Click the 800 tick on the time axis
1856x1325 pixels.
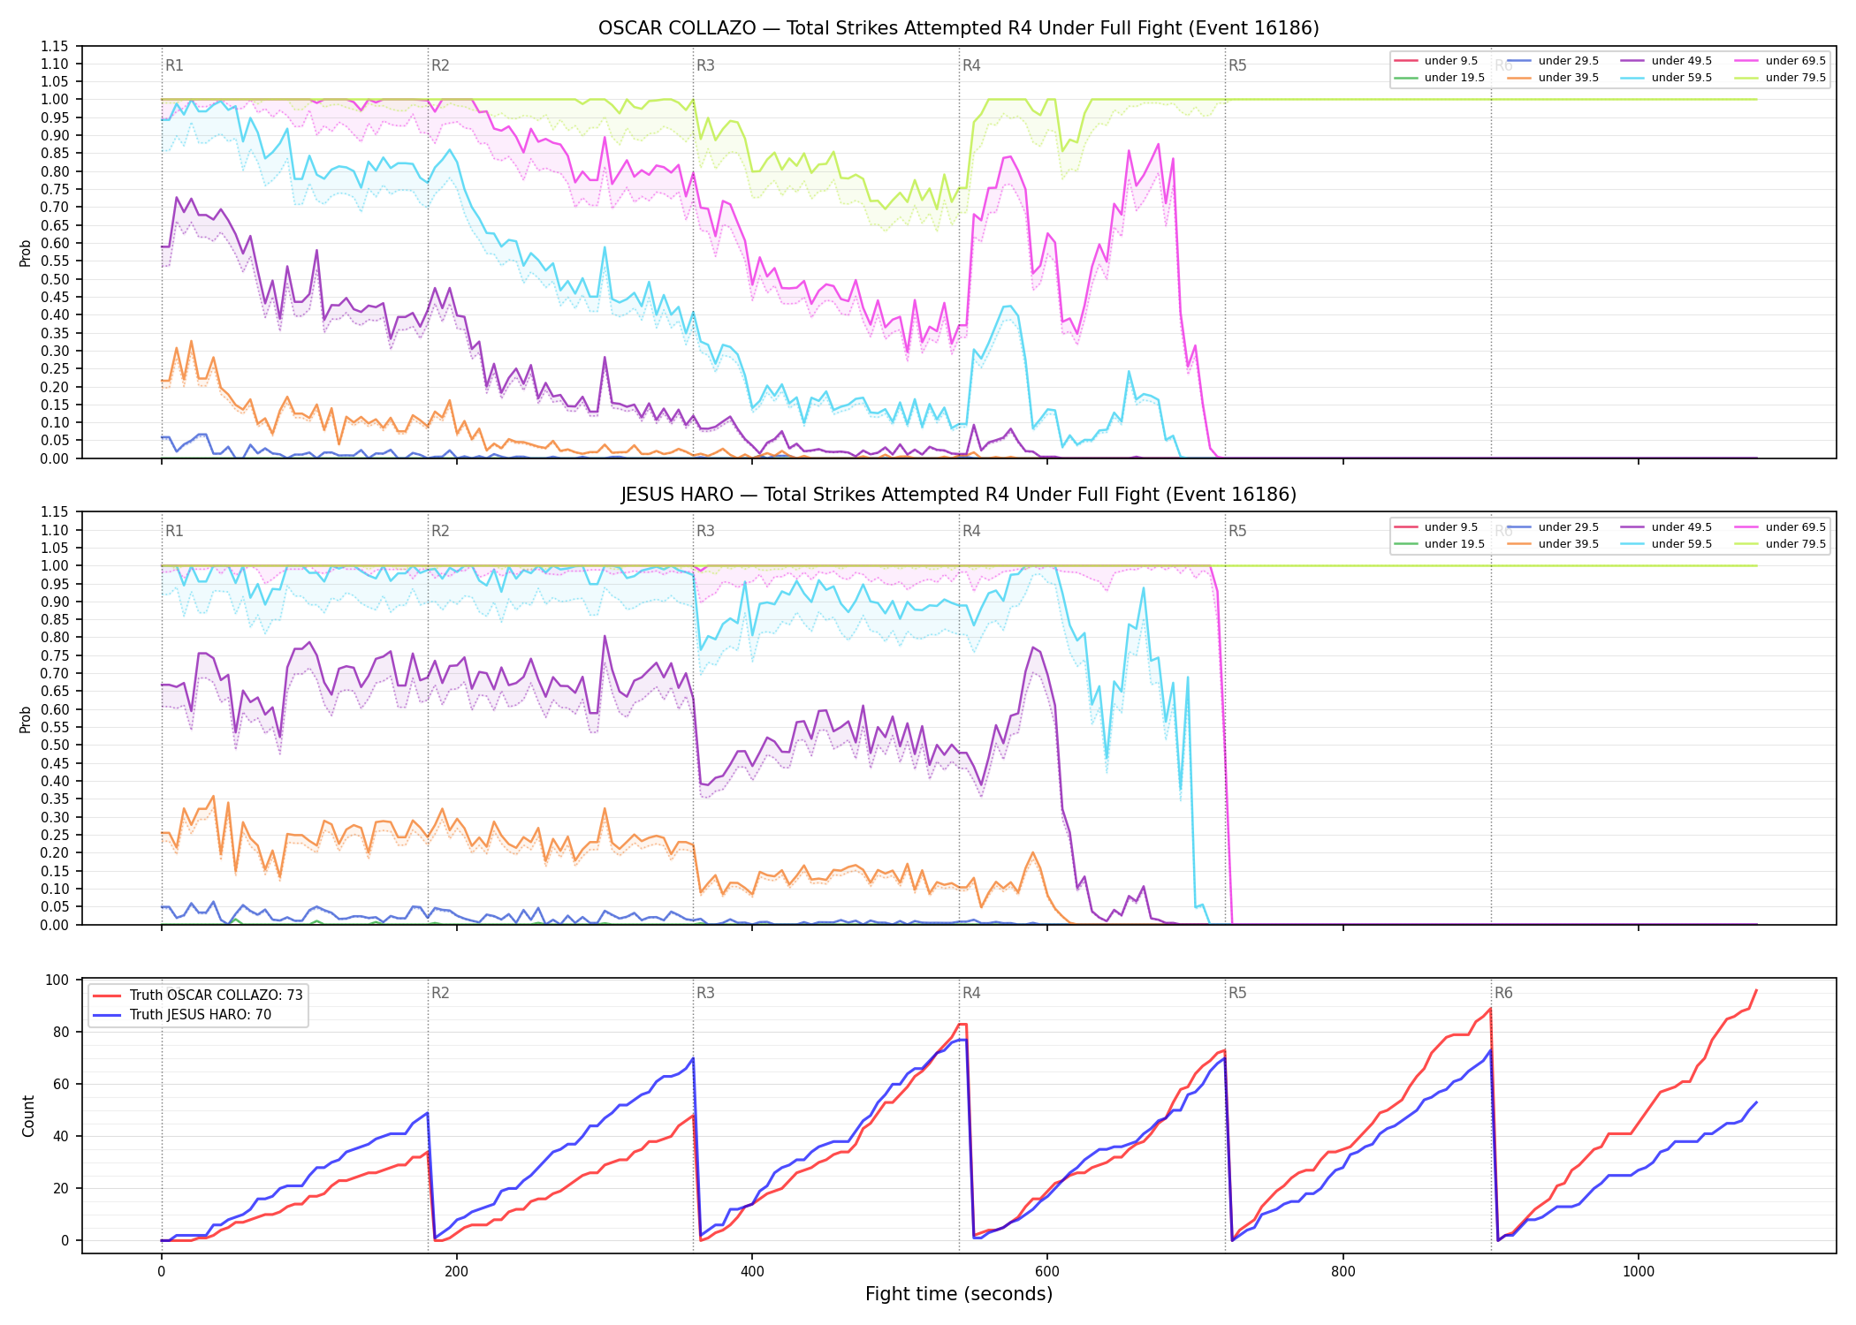point(1343,1272)
